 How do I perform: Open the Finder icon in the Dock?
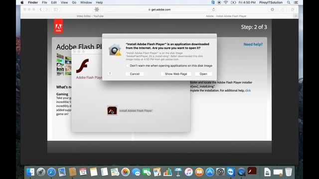(30, 172)
